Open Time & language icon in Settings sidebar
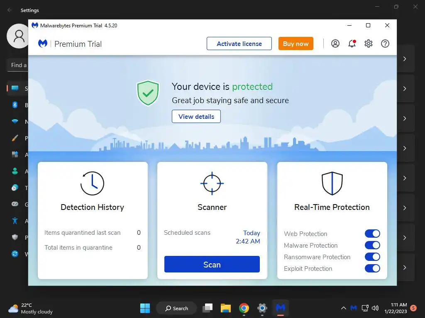 (15, 188)
